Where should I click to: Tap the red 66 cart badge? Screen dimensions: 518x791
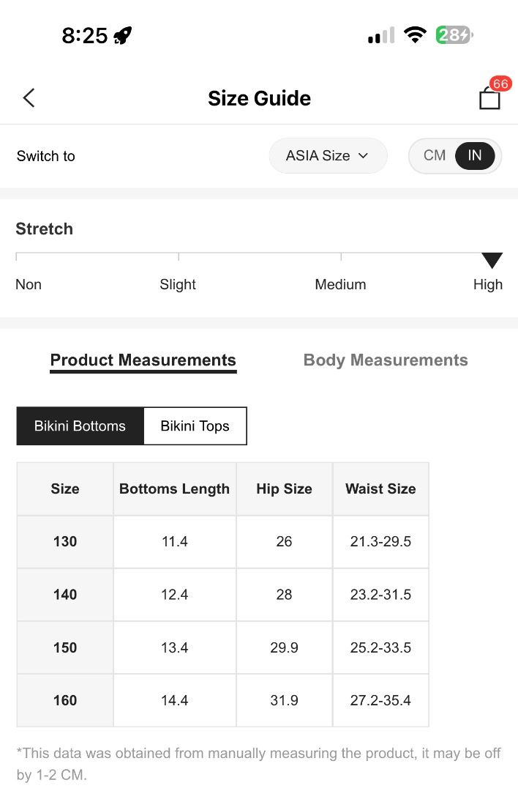(x=500, y=83)
